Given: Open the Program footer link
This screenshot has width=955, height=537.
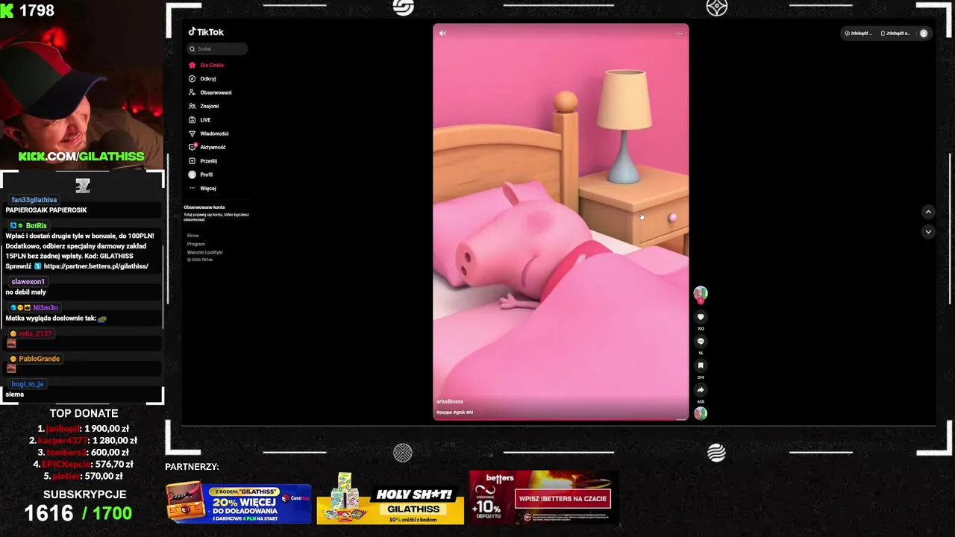Looking at the screenshot, I should [x=195, y=244].
